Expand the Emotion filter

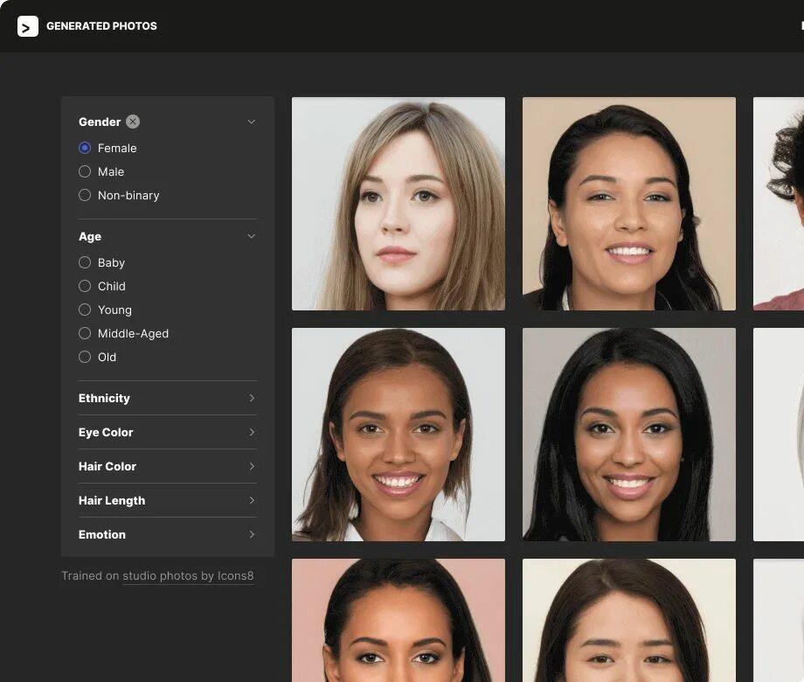pos(167,534)
